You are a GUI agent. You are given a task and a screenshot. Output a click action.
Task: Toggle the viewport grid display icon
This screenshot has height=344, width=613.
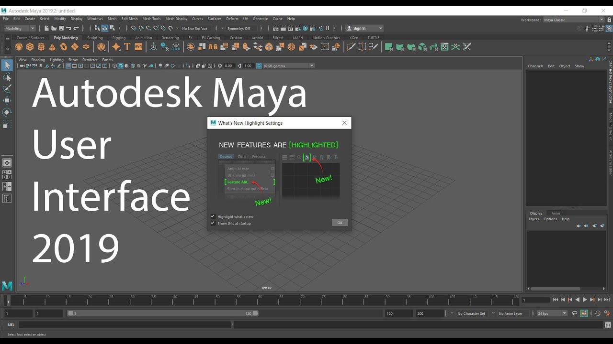coord(68,66)
